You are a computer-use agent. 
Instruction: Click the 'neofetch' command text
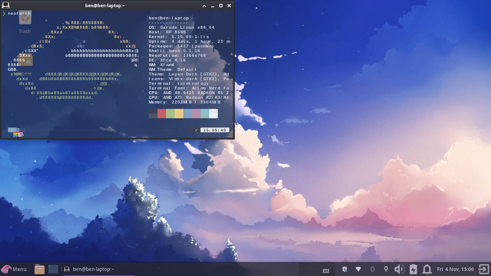point(19,13)
